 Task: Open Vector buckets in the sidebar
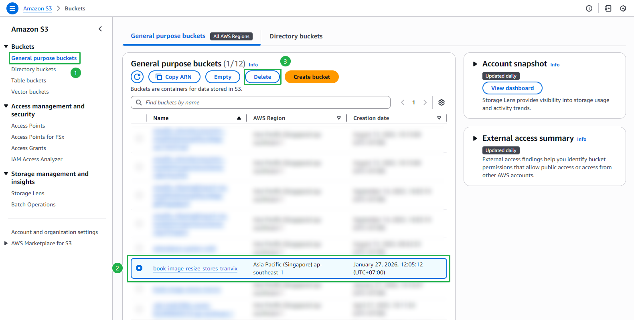coord(30,92)
